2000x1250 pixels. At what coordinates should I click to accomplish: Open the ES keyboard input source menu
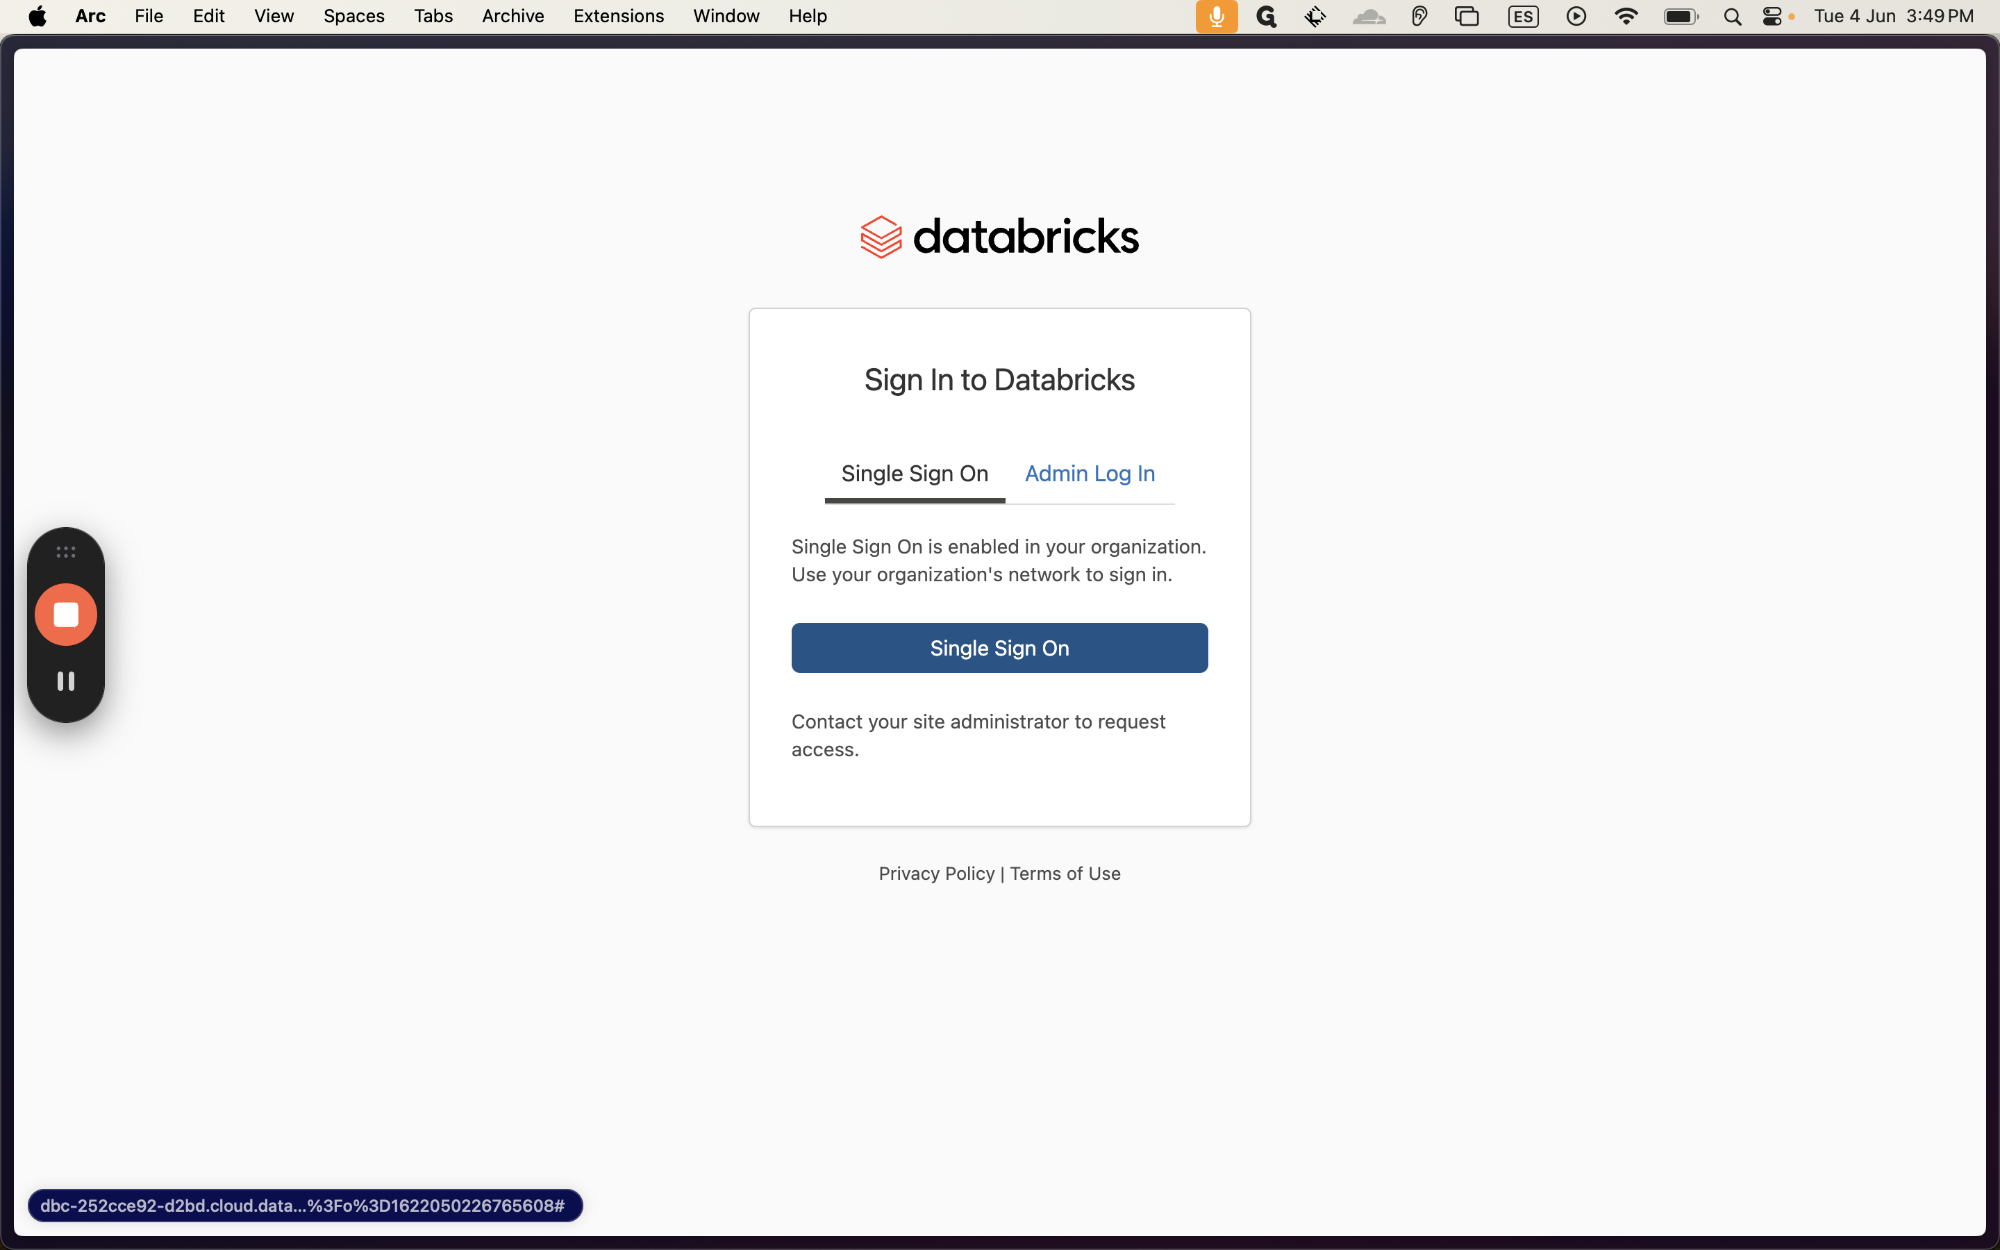pos(1522,16)
